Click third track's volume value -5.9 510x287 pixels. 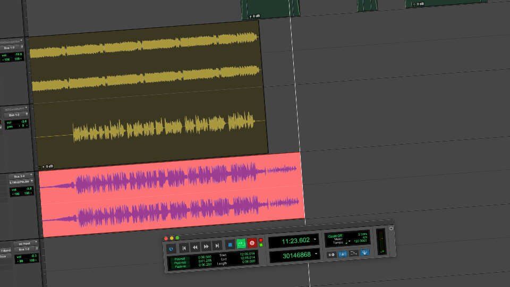[29, 189]
